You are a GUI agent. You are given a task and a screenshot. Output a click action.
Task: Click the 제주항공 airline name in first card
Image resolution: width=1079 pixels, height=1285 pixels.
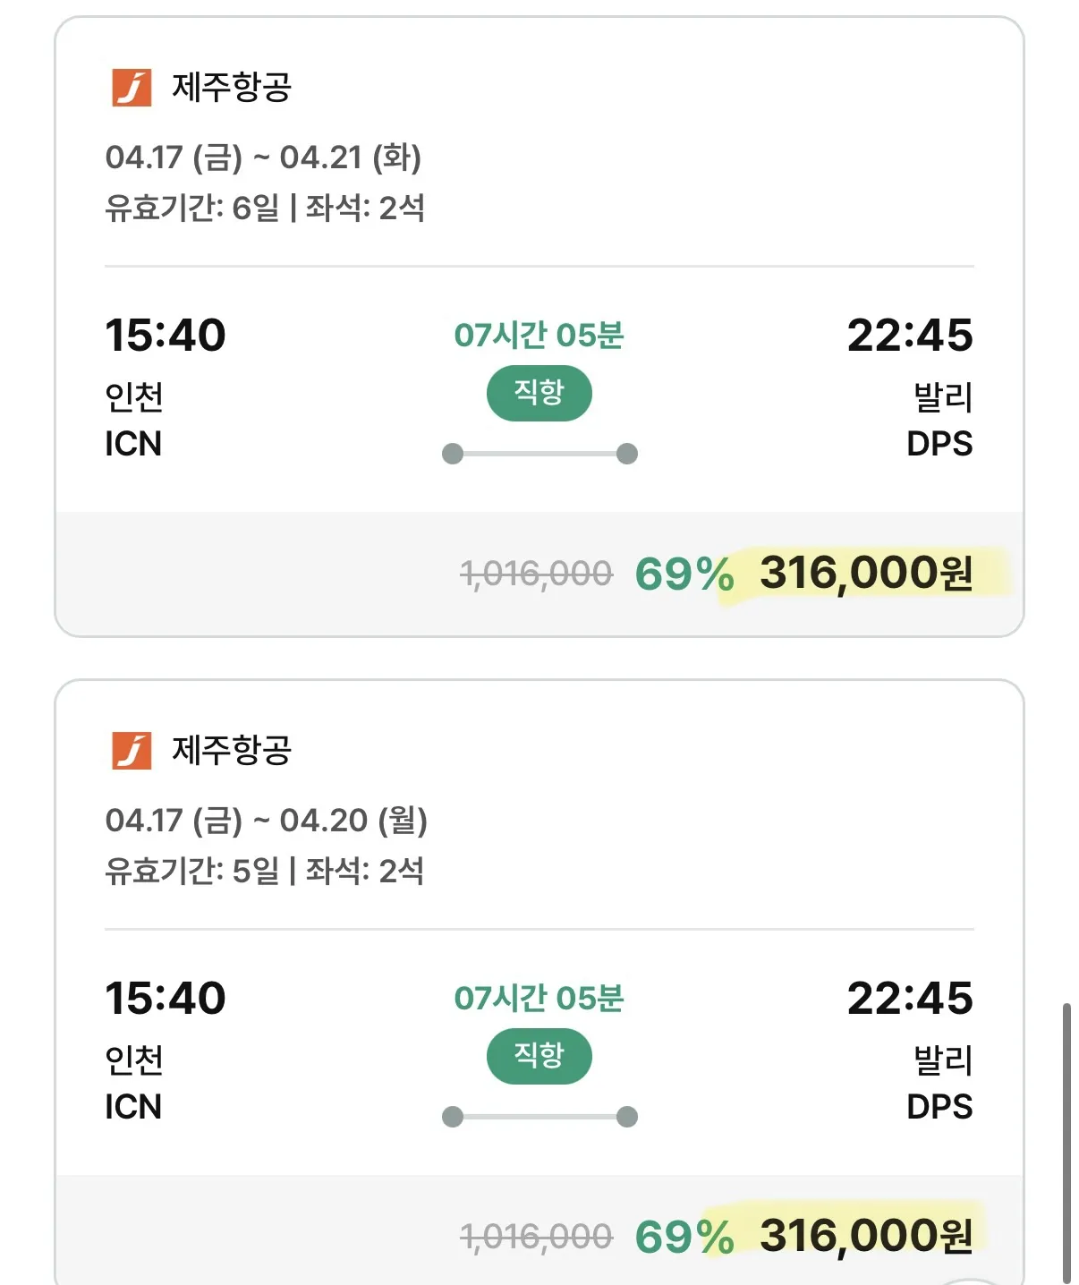(x=232, y=88)
